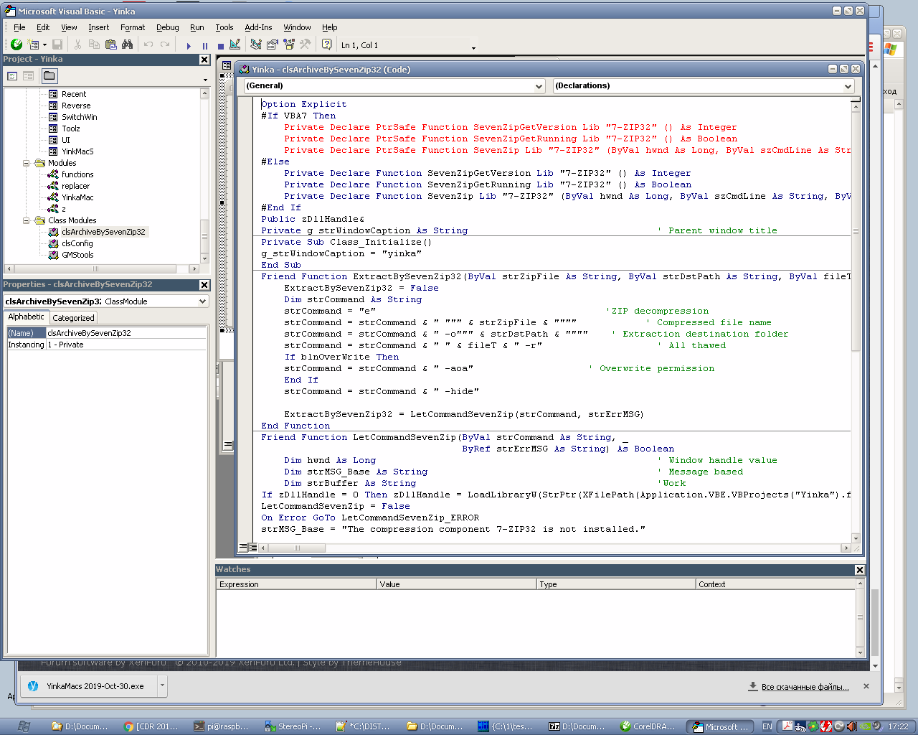The height and width of the screenshot is (735, 918).
Task: Open the Debug menu
Action: pos(167,27)
